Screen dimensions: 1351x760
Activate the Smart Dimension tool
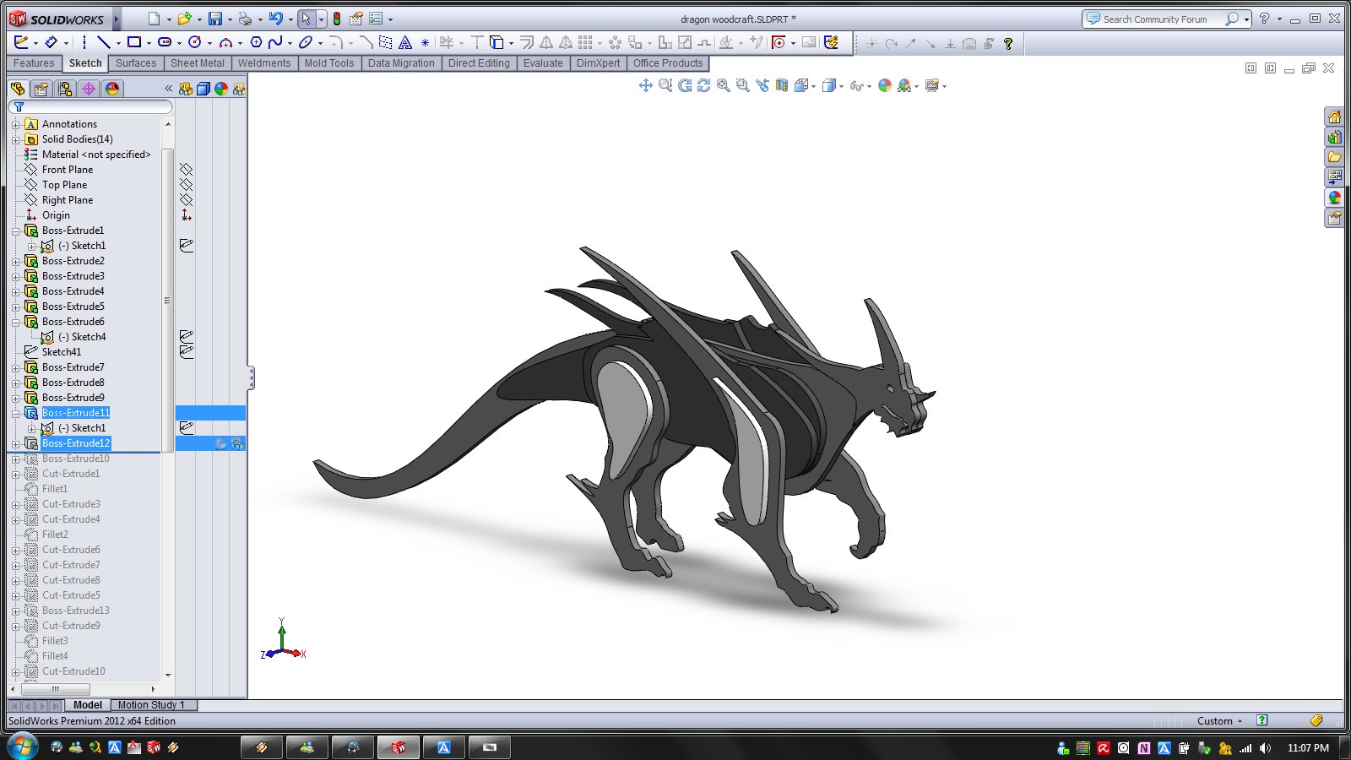[51, 42]
